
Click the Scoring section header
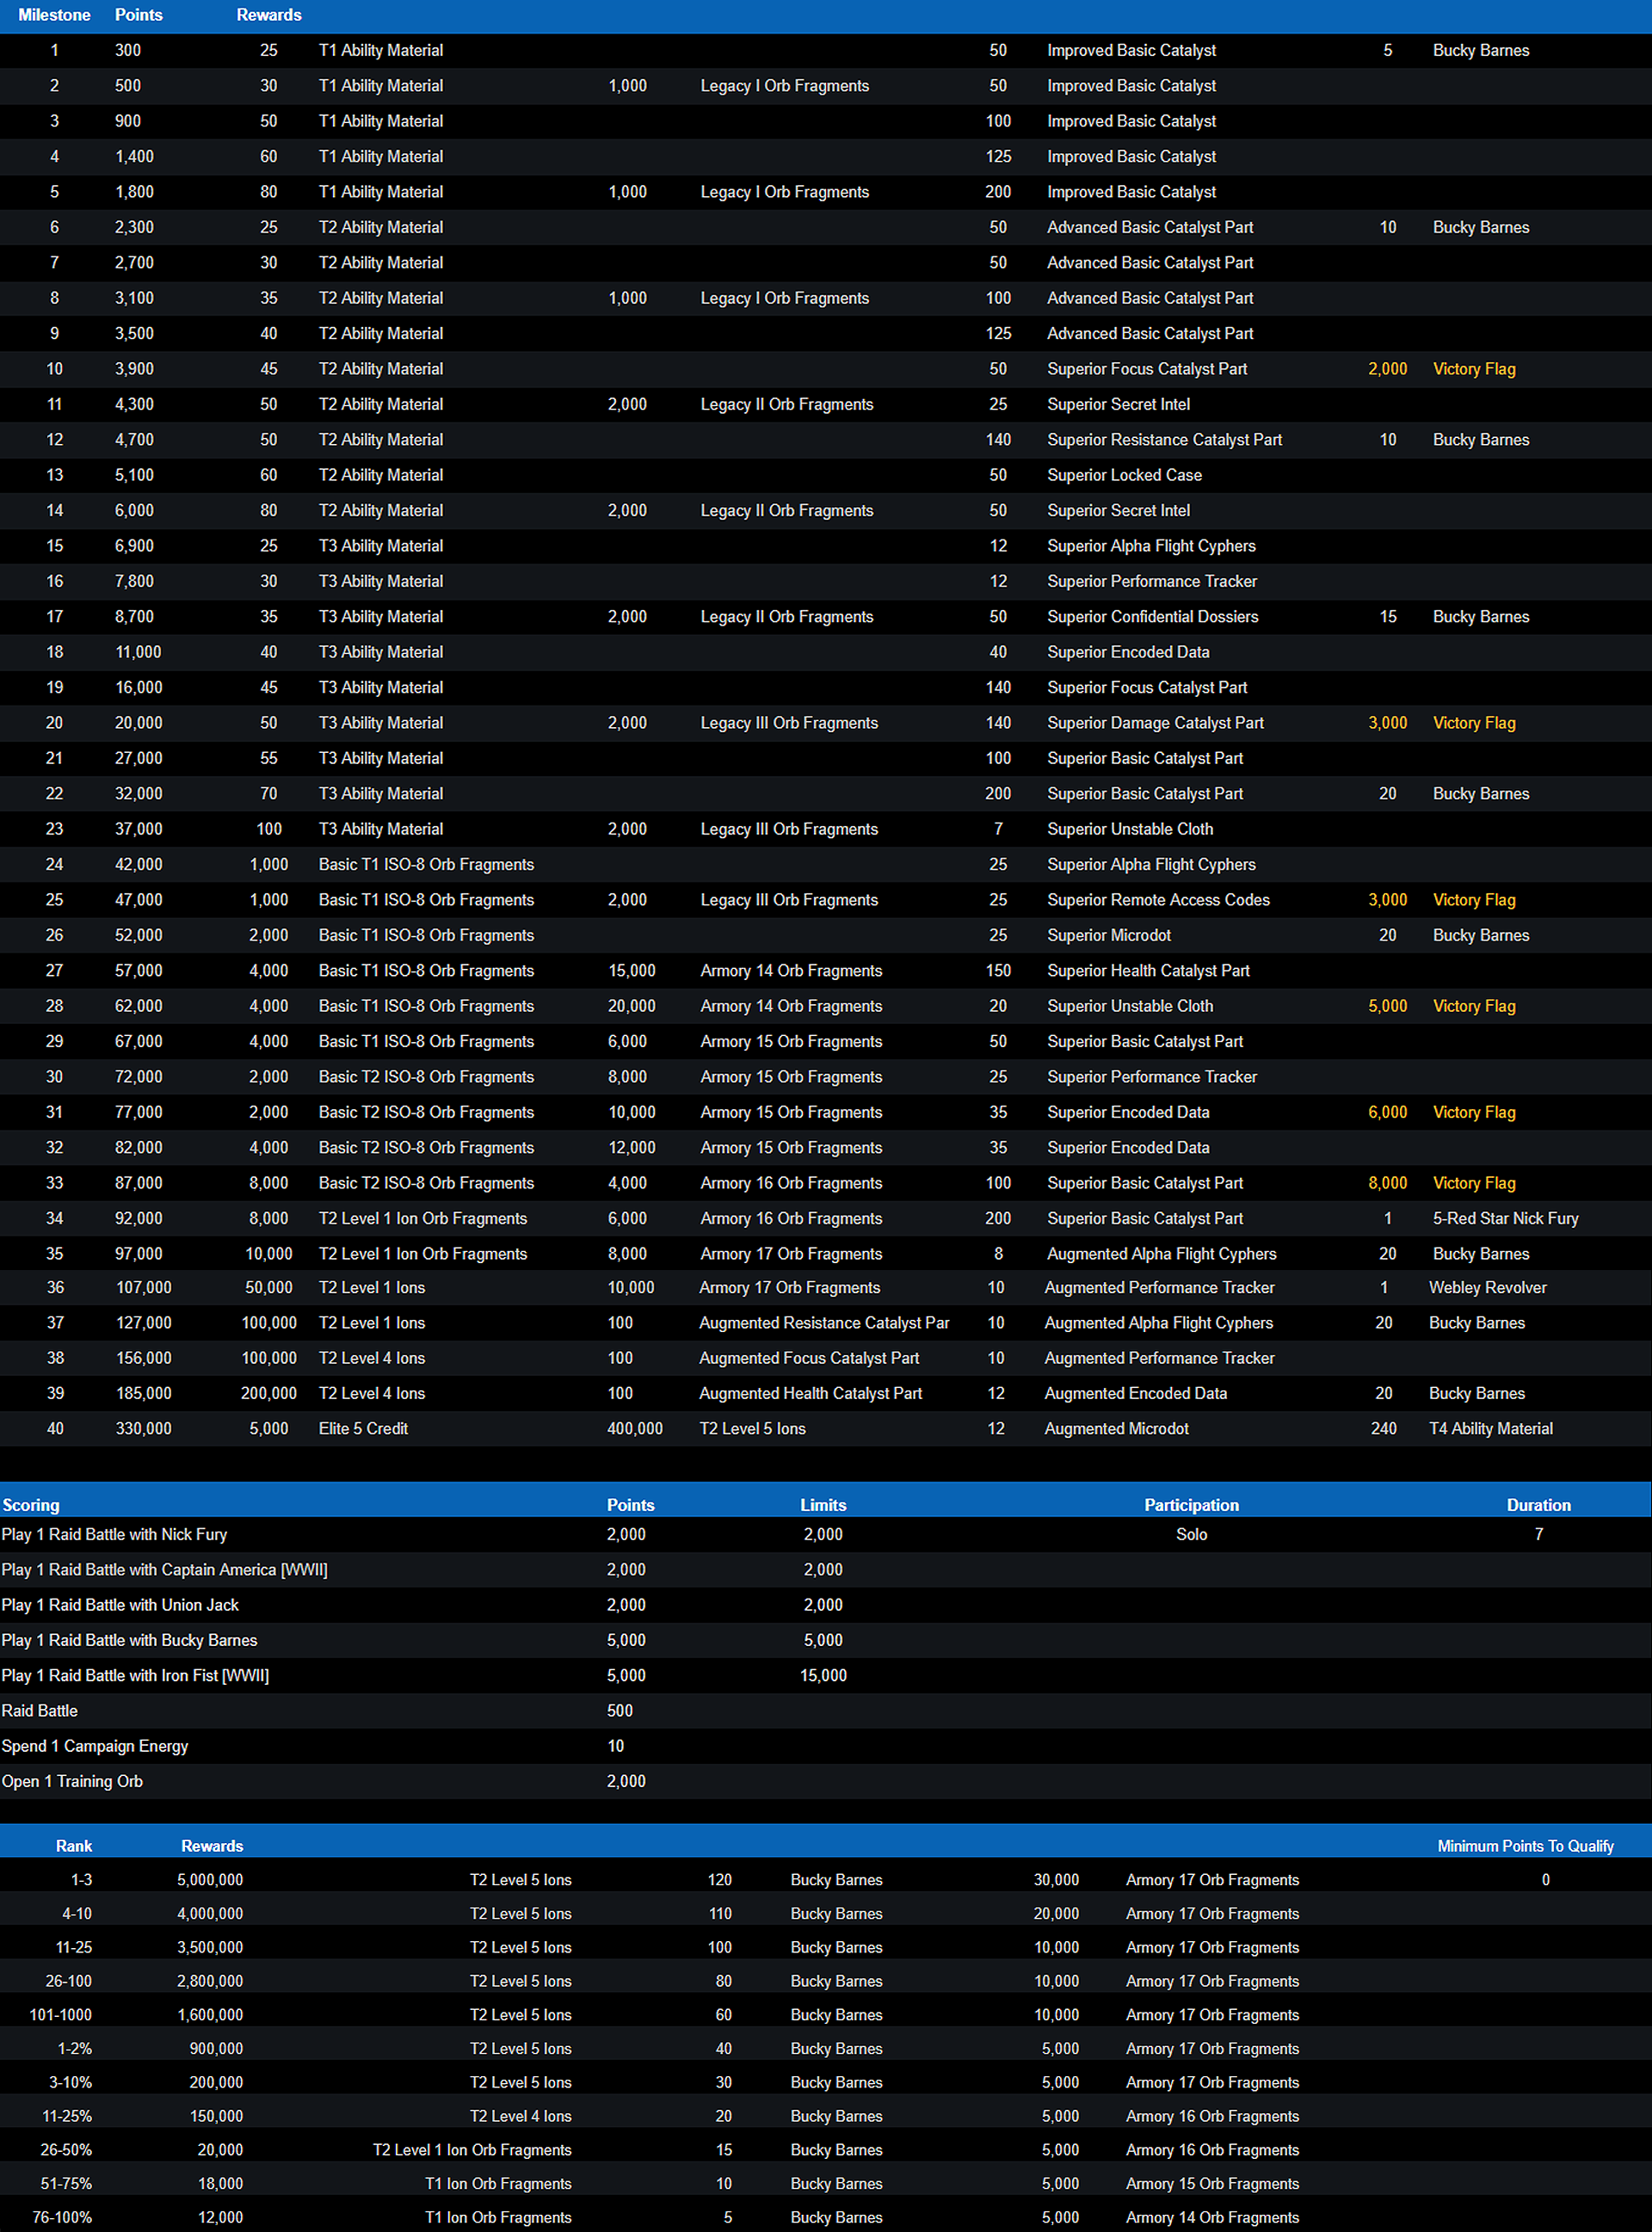coord(31,1505)
